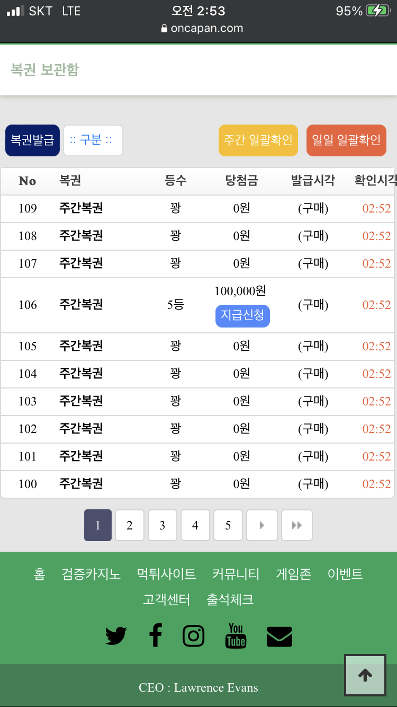Screen dimensions: 397x707
Task: Click the 5등 rank in row 106
Action: (175, 305)
